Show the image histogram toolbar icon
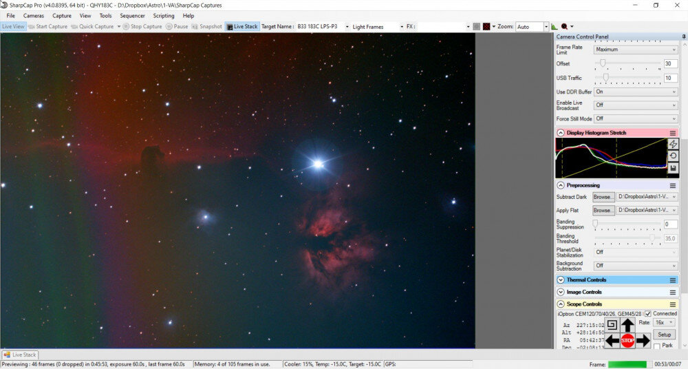Viewport: 688px width, 369px height. tap(554, 26)
